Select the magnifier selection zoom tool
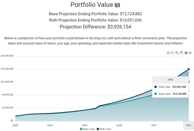The height and width of the screenshot is (131, 194). [177, 53]
